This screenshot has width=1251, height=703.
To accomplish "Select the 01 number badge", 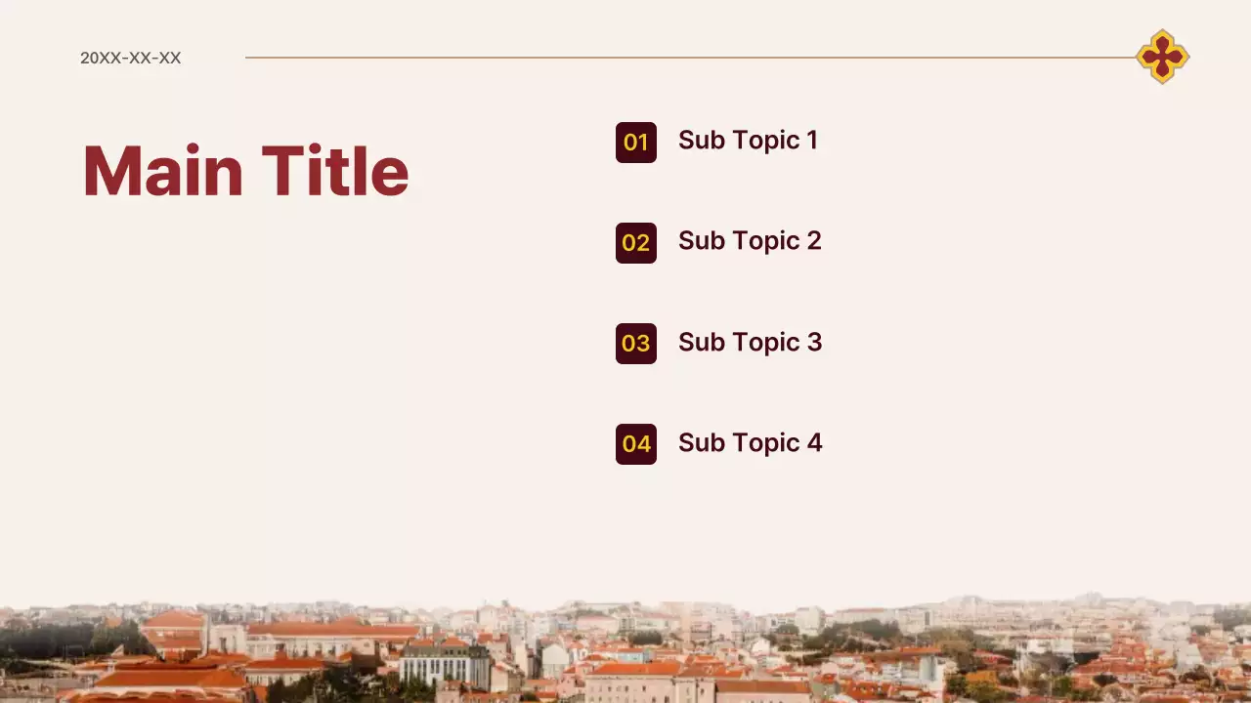I will tap(636, 143).
